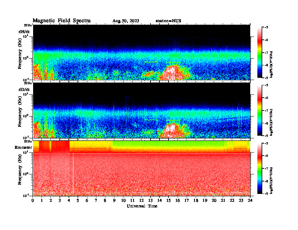Screen dimensions: 298x230
Task: Click 'Frequency (Hz)' label of Riometer panel
Action: pyautogui.click(x=20, y=169)
